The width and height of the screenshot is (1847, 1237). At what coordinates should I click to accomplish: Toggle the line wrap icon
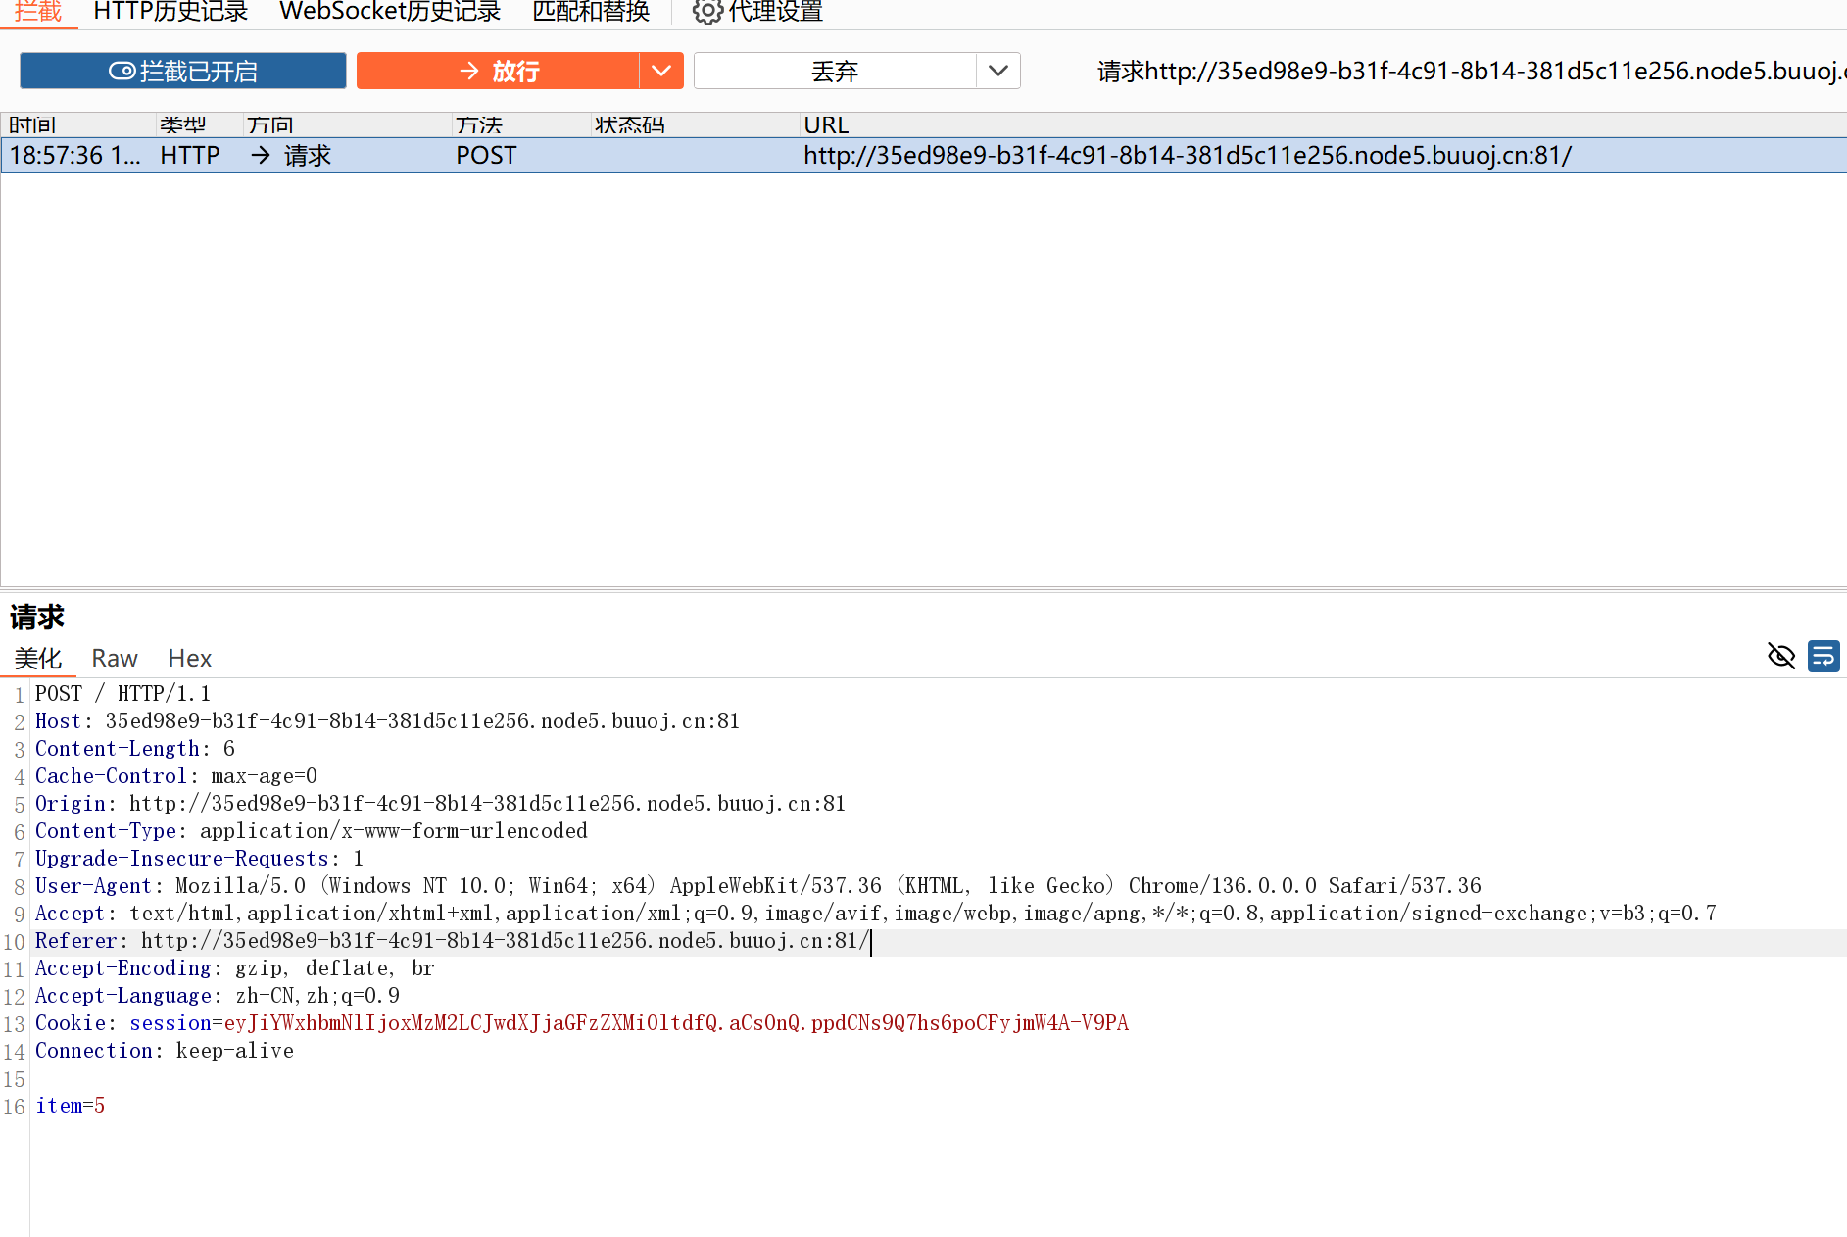click(x=1823, y=656)
